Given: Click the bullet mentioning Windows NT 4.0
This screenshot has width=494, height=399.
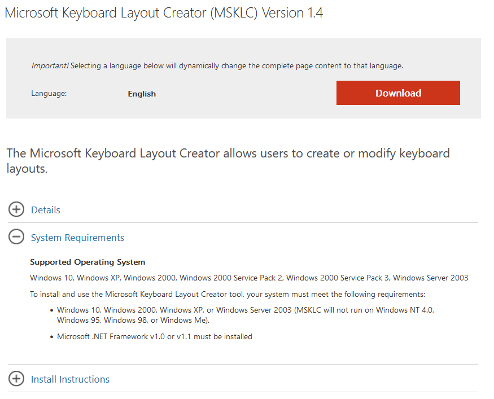Looking at the screenshot, I should 246,315.
